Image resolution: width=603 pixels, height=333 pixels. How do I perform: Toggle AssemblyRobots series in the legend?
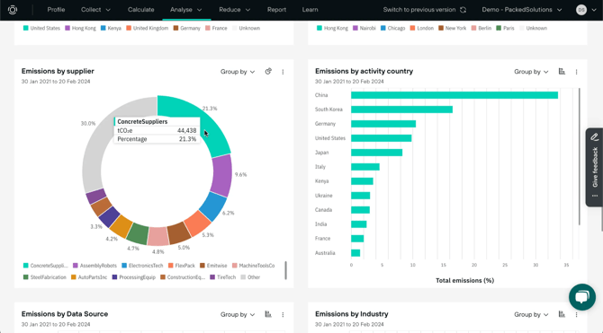(x=94, y=266)
